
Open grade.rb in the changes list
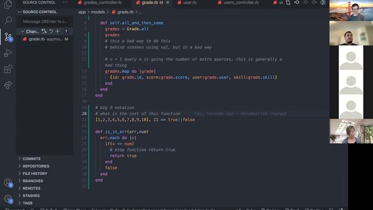(45, 39)
